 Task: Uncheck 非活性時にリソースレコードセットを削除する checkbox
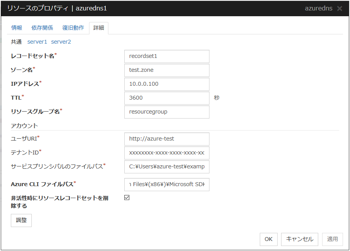click(x=127, y=198)
